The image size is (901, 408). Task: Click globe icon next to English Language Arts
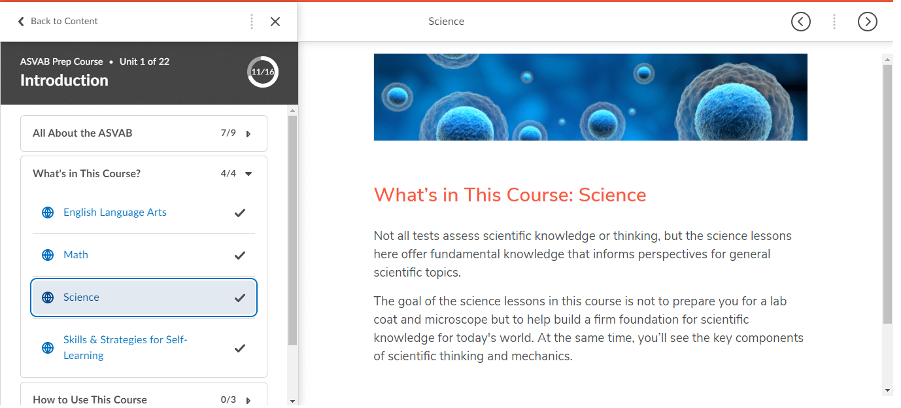48,212
